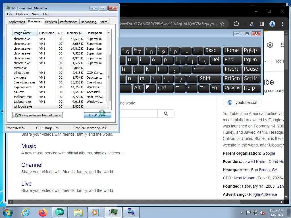Show hidden system tray icons
Image resolution: width=291 pixels, height=218 pixels.
pyautogui.click(x=242, y=213)
